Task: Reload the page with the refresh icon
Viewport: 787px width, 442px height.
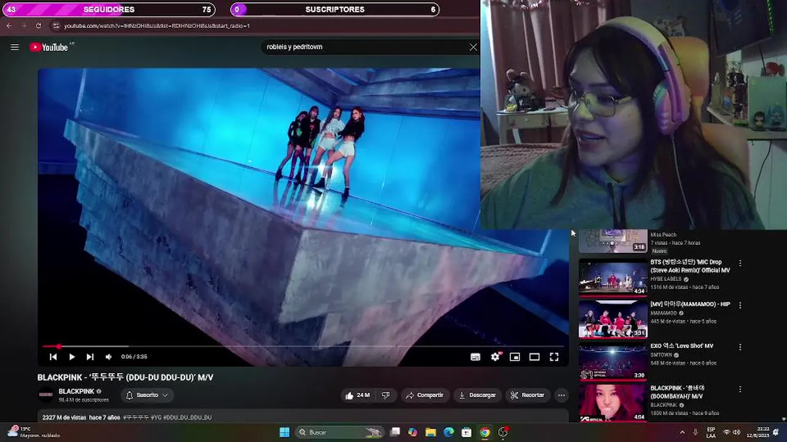Action: coord(38,26)
